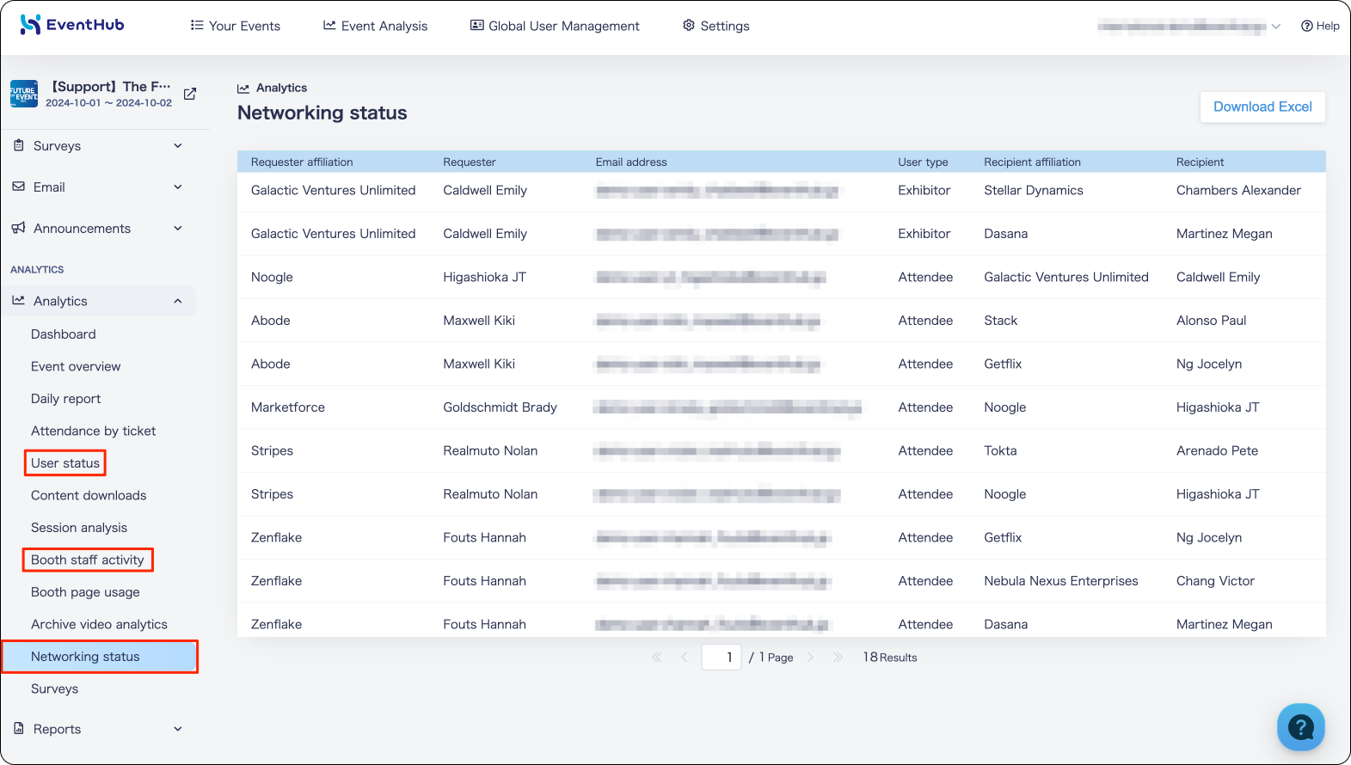Open Session analysis
1351x765 pixels.
pyautogui.click(x=79, y=528)
